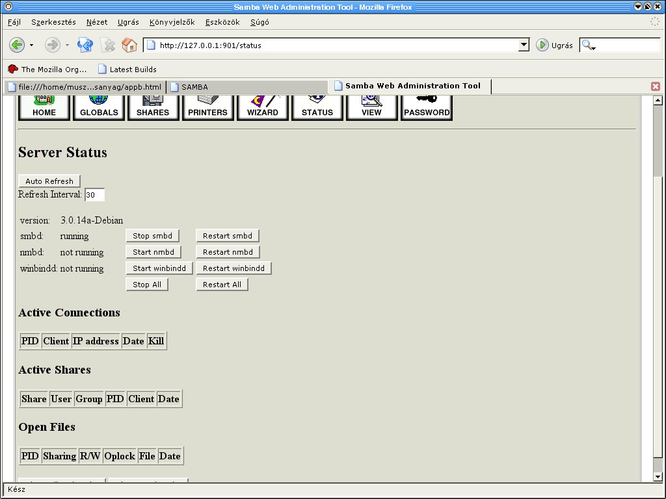Click Restart winbindd

tap(233, 268)
